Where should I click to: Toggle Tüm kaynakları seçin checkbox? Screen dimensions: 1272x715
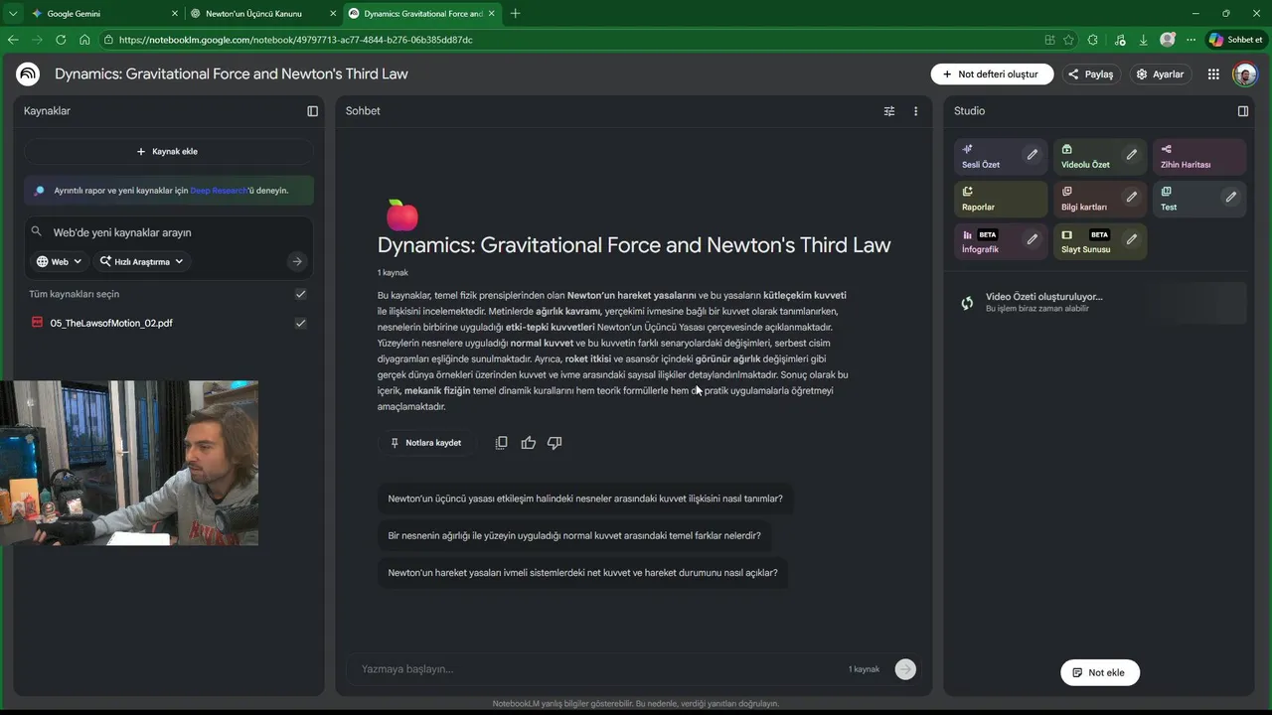click(x=300, y=294)
